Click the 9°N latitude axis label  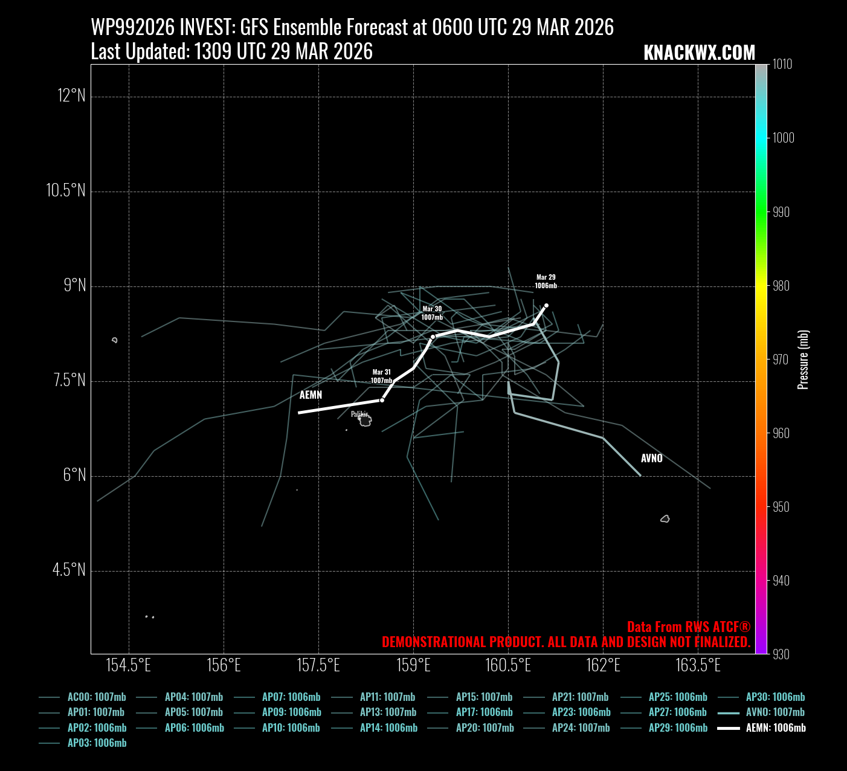(75, 285)
